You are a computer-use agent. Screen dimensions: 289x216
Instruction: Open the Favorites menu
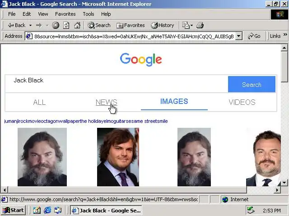click(65, 14)
